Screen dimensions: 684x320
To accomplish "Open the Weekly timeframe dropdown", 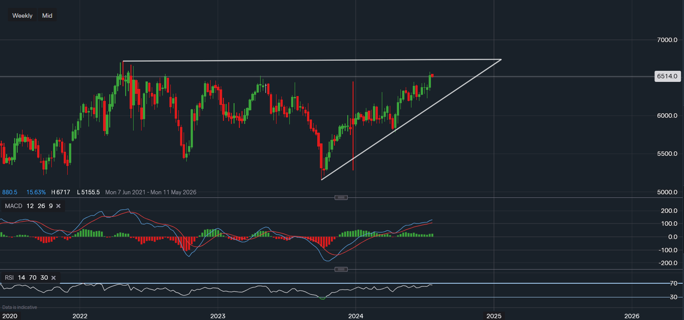I will pyautogui.click(x=22, y=15).
